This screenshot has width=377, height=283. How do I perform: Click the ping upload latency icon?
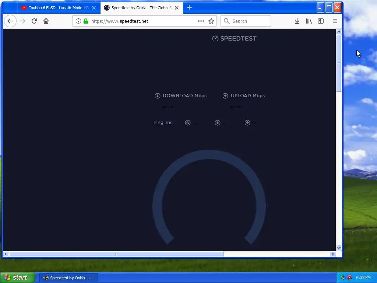pos(247,123)
